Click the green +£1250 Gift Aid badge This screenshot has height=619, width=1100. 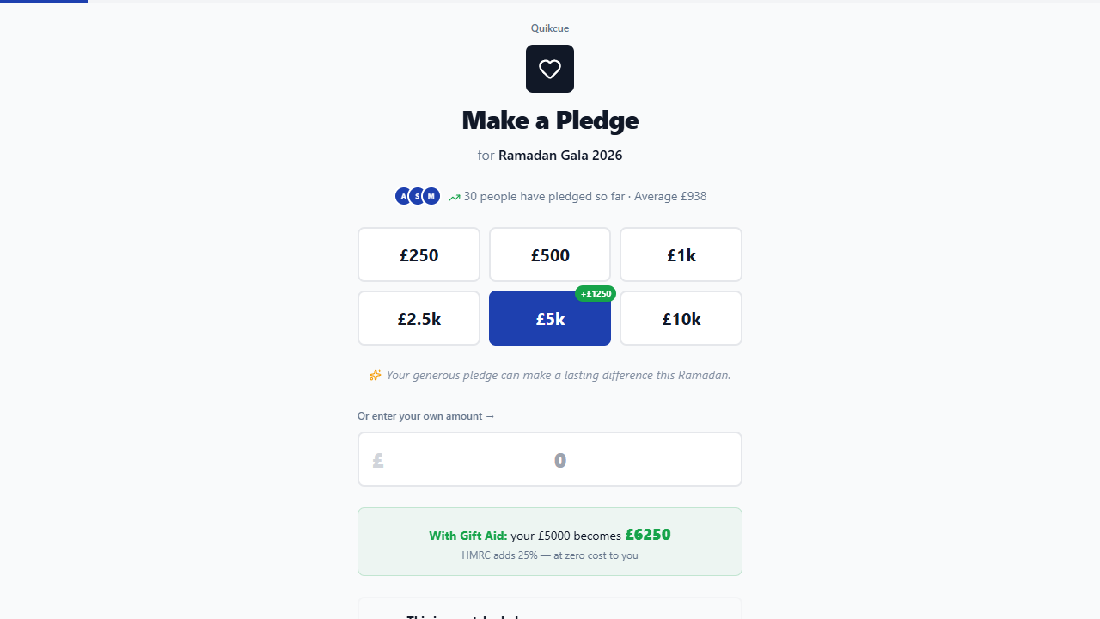click(x=596, y=294)
